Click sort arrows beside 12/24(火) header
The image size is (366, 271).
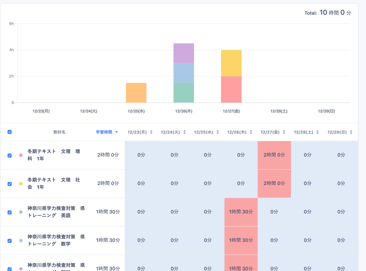click(x=184, y=132)
